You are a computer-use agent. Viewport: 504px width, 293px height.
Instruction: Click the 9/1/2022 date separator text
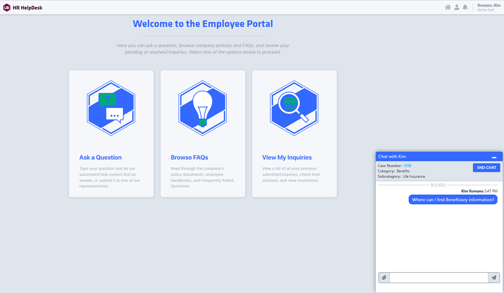pos(438,185)
